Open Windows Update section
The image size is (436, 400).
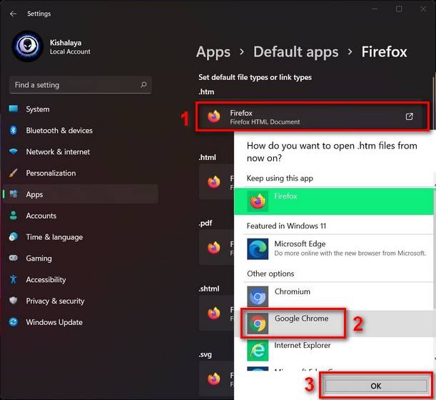click(54, 322)
